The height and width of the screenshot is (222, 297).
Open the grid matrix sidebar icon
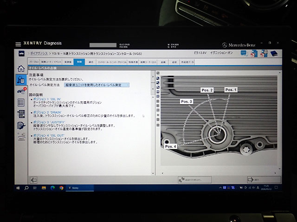21,114
